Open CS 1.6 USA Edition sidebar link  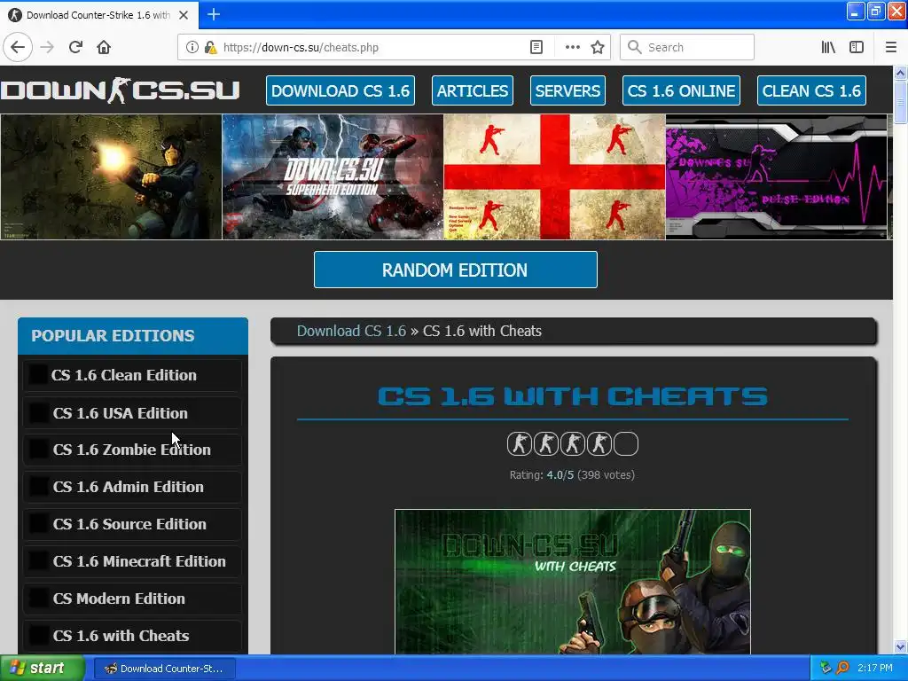133,413
